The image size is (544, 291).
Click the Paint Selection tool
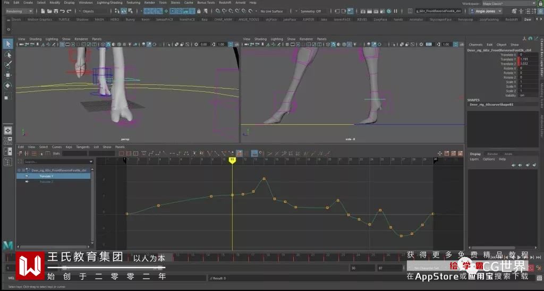[8, 64]
